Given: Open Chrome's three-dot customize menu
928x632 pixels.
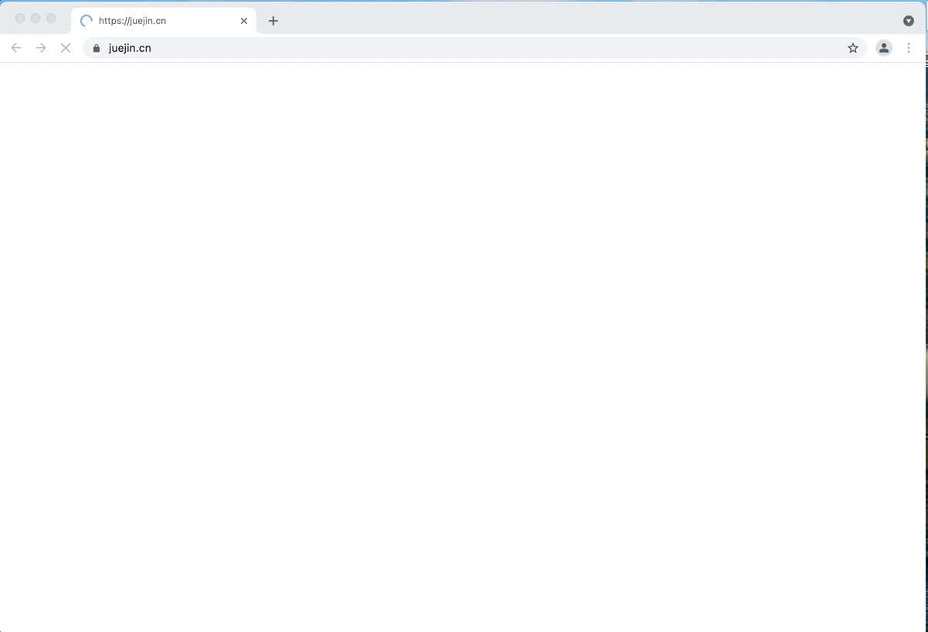Looking at the screenshot, I should point(909,47).
